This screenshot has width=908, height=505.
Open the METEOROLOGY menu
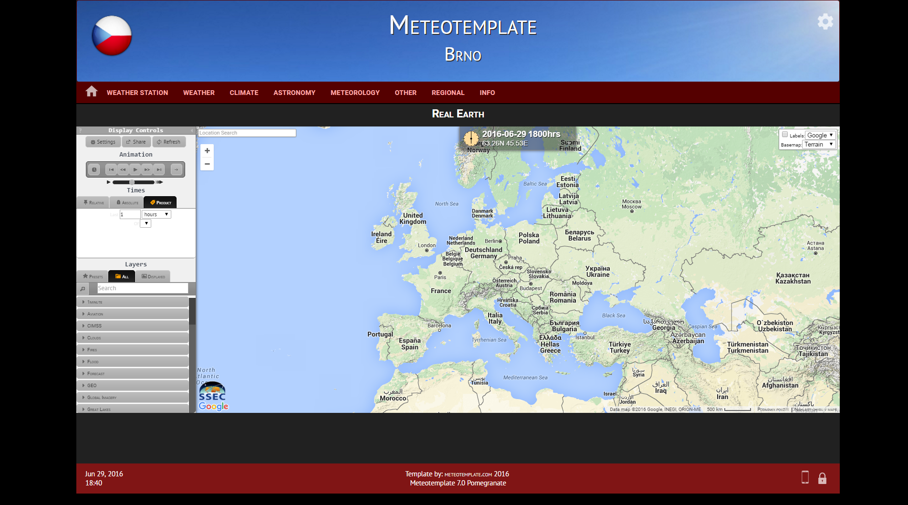[355, 93]
